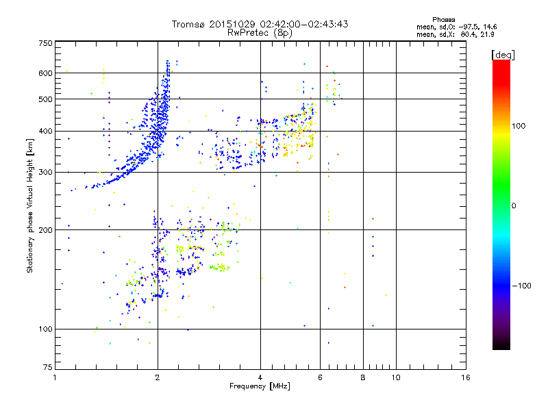
Task: Click the y-axis label '100'
Action: coord(45,329)
